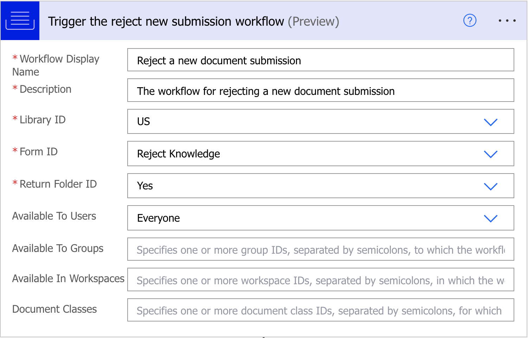
Task: Click the 'Description' field label
Action: point(45,89)
